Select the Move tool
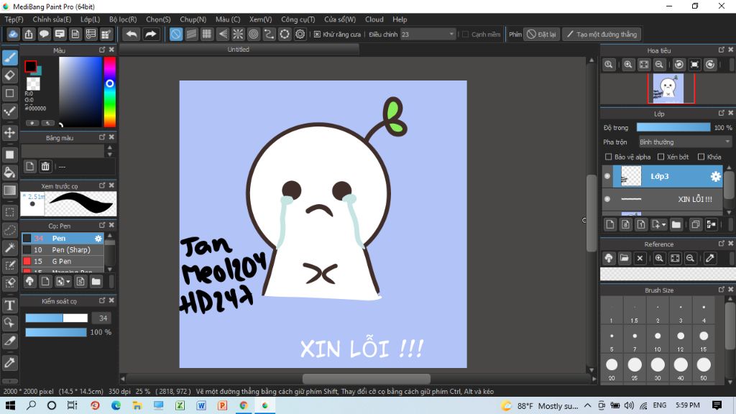 click(x=10, y=132)
